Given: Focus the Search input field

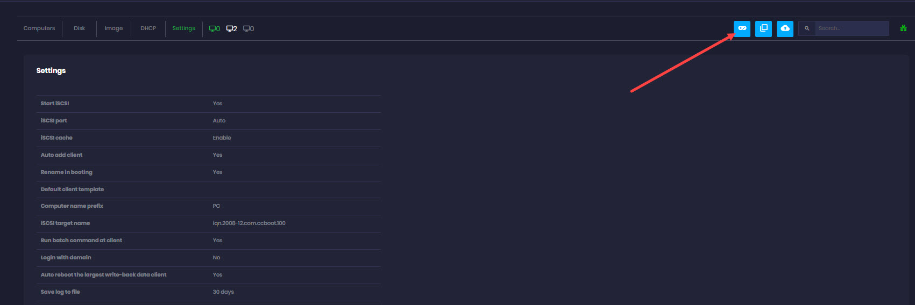Looking at the screenshot, I should point(852,28).
